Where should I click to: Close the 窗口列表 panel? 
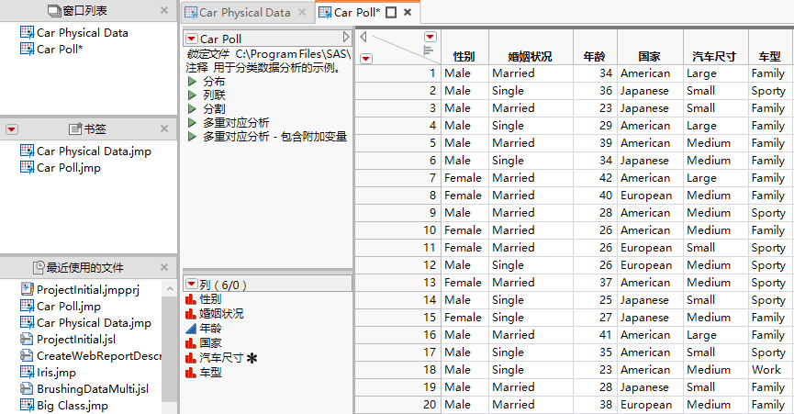click(164, 10)
